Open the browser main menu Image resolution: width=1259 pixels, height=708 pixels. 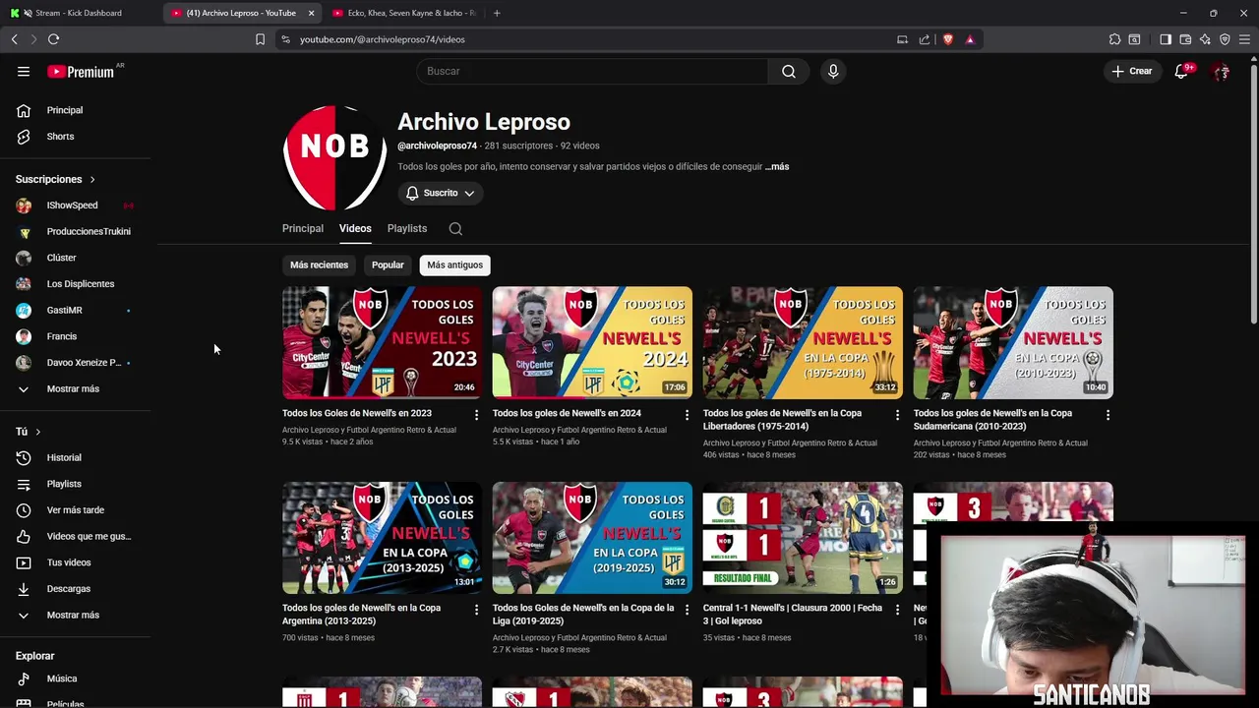click(1244, 39)
